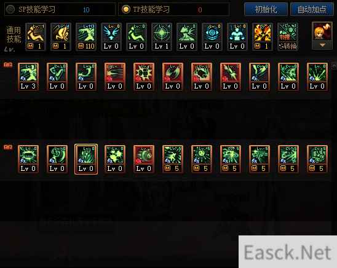Image resolution: width=337 pixels, height=268 pixels.
Task: Click the upper TP row marker label
Action: [8, 65]
